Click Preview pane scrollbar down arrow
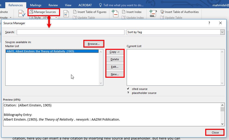This screenshot has width=229, height=140. click(x=222, y=124)
